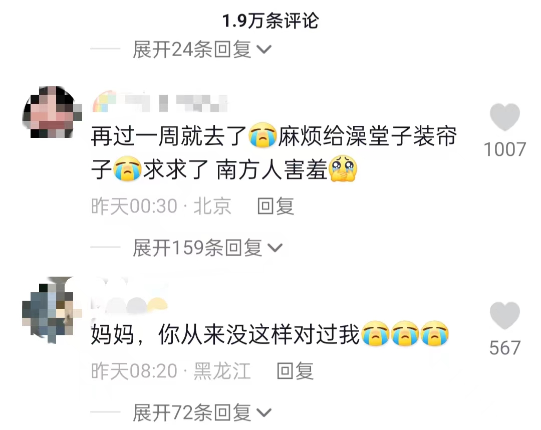Reply to the 北京 comment

click(276, 206)
